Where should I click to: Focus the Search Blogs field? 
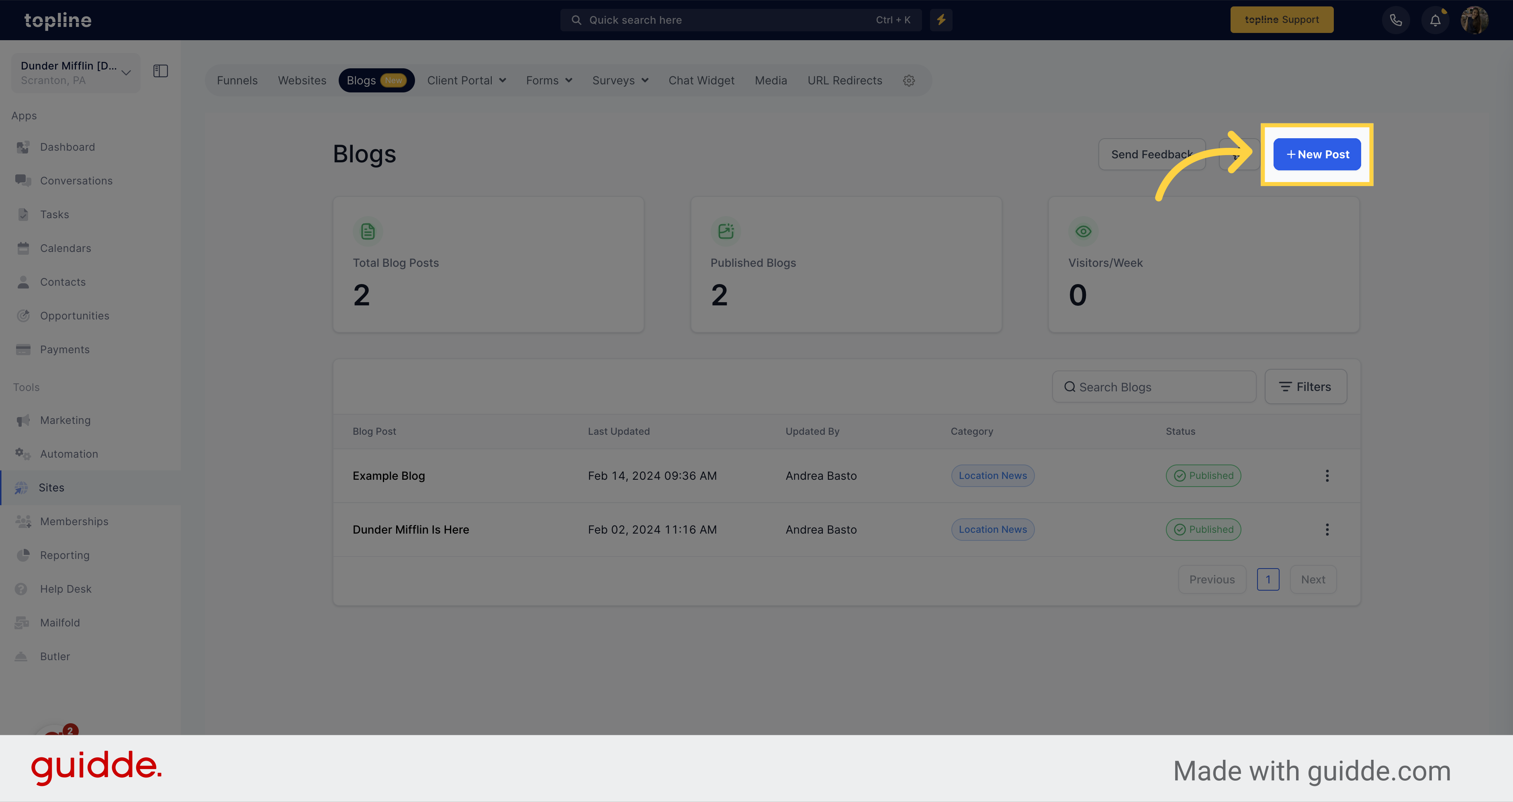[x=1153, y=387]
